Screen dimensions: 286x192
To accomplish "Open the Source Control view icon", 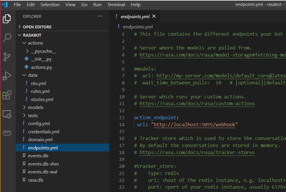I will [7, 57].
